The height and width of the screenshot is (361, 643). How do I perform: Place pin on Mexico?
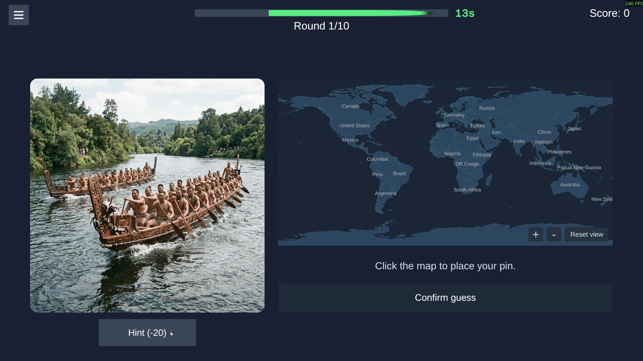(x=350, y=140)
